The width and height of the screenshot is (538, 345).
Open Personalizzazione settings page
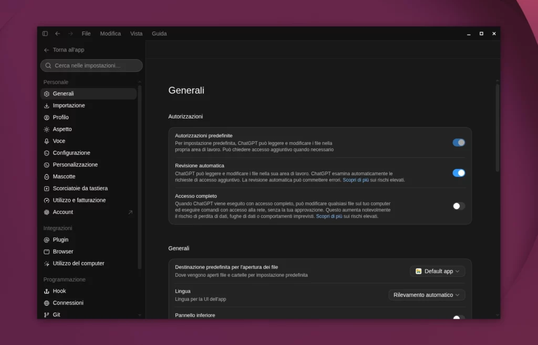pos(88,165)
